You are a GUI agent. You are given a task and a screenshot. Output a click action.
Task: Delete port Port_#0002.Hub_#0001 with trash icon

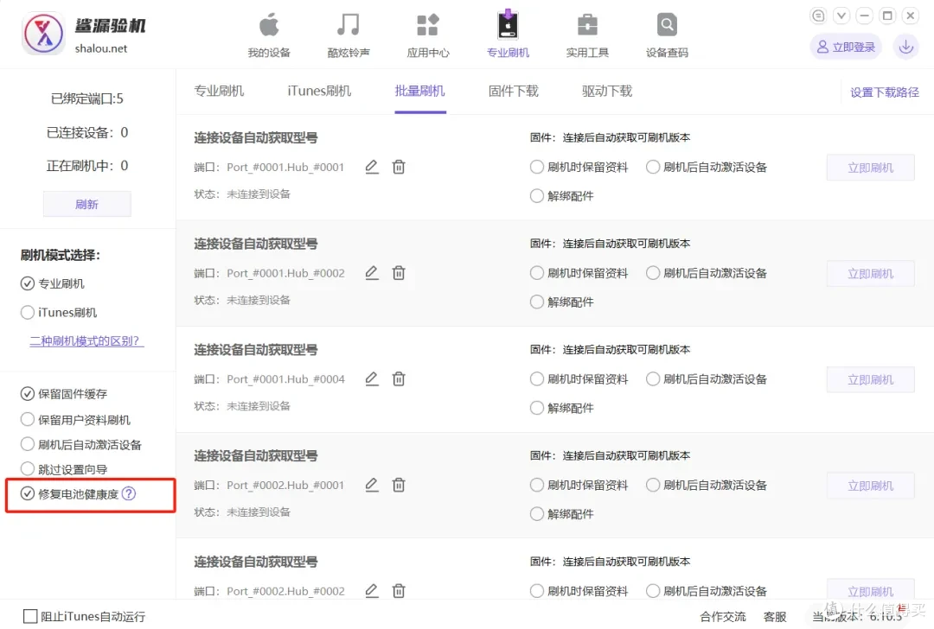(399, 485)
